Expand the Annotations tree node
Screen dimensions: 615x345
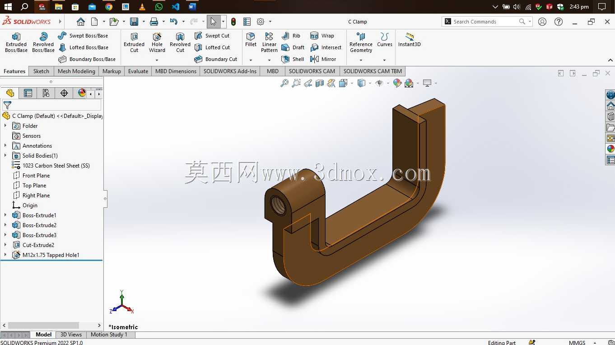pyautogui.click(x=5, y=146)
